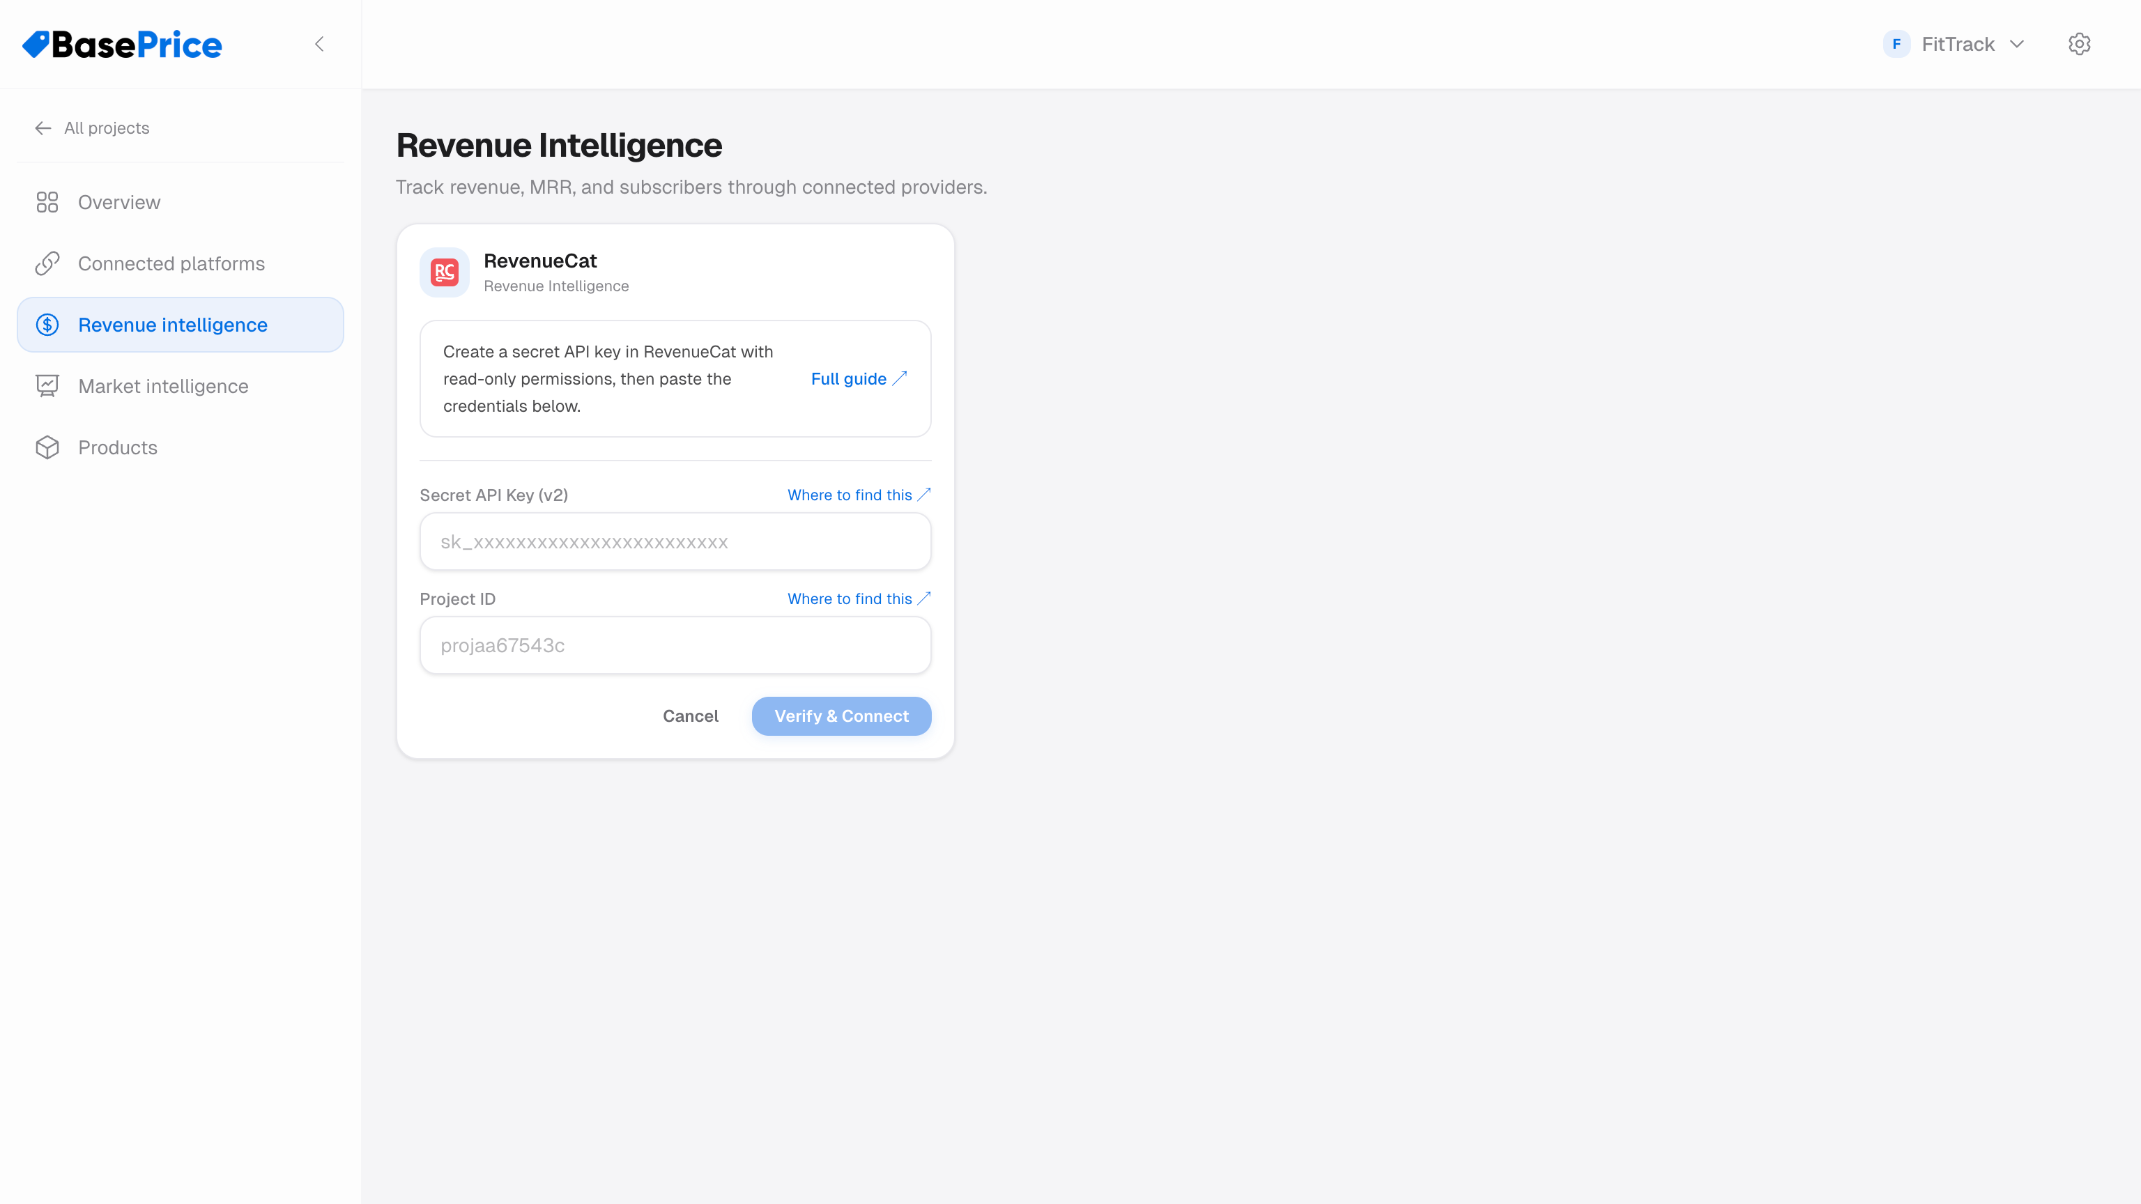Click the Cancel button
This screenshot has width=2141, height=1204.
691,716
